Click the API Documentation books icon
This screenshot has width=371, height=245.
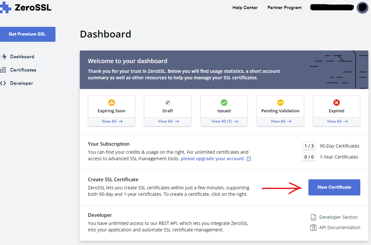313,228
